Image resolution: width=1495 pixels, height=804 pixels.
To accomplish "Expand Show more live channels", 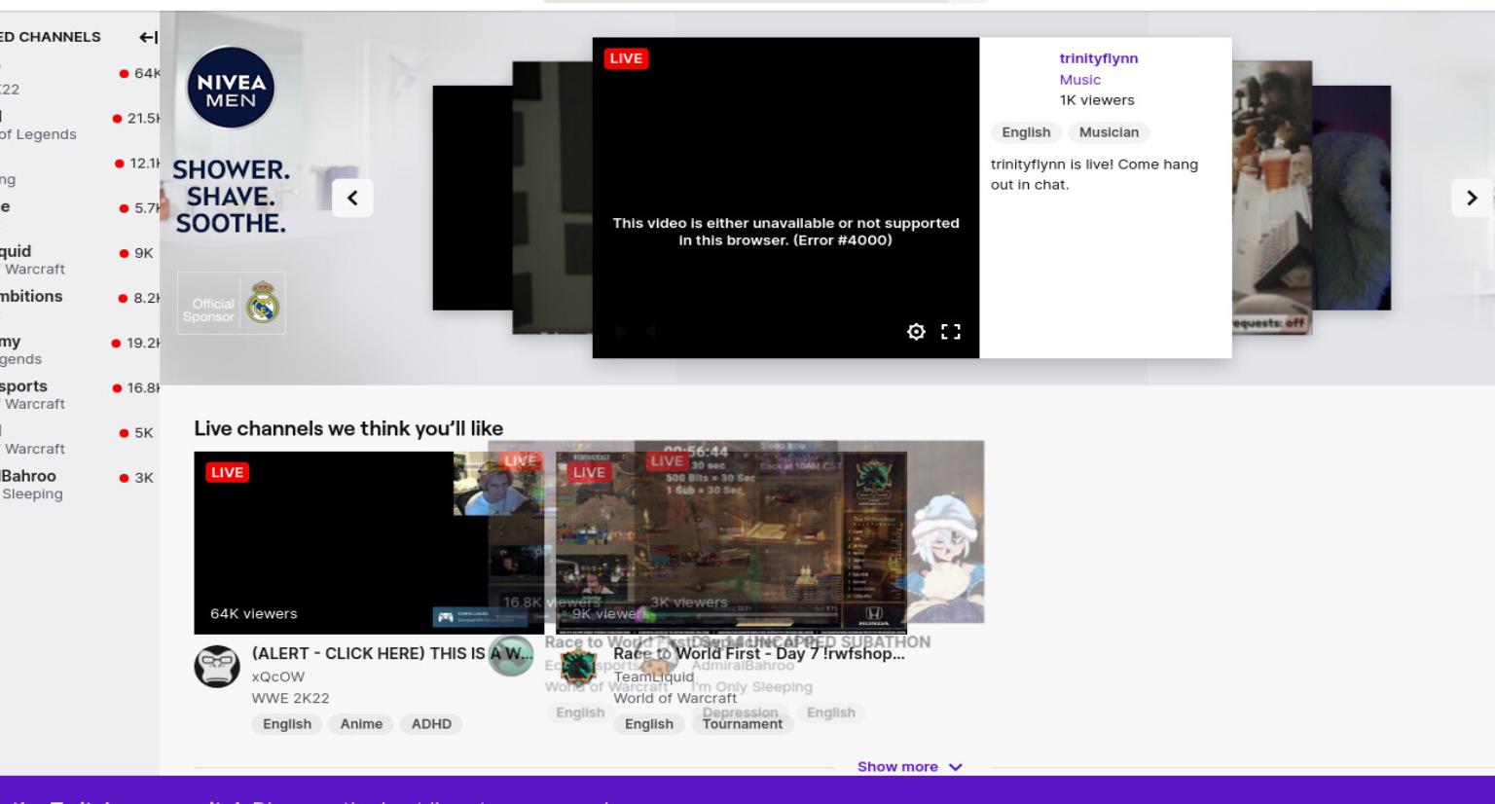I will 910,767.
